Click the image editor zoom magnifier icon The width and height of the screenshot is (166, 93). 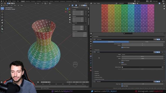(164, 6)
